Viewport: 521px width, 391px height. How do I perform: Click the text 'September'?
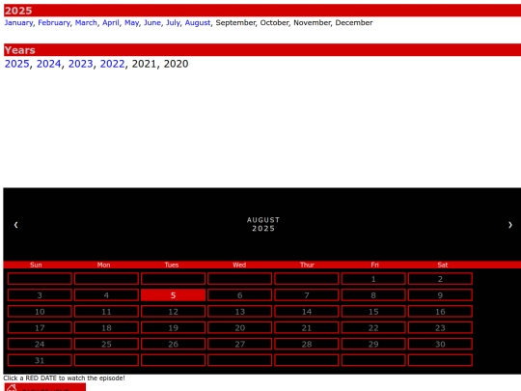pyautogui.click(x=235, y=22)
